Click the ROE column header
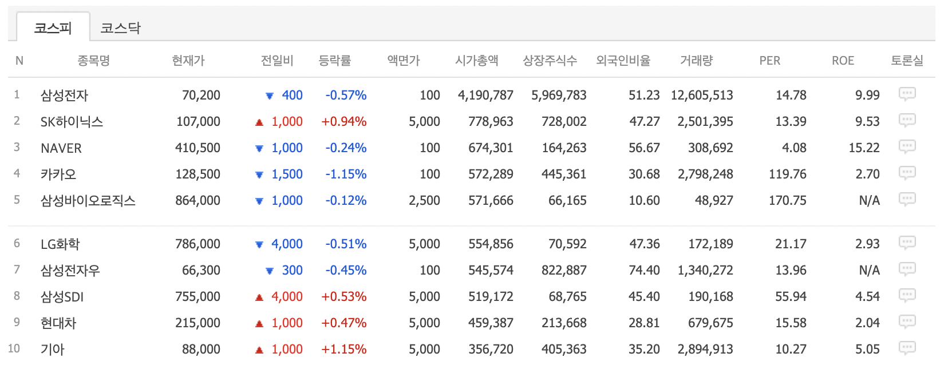 [x=843, y=61]
